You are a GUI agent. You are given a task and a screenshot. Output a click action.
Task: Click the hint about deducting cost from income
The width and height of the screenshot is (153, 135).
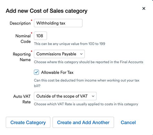pos(87,83)
